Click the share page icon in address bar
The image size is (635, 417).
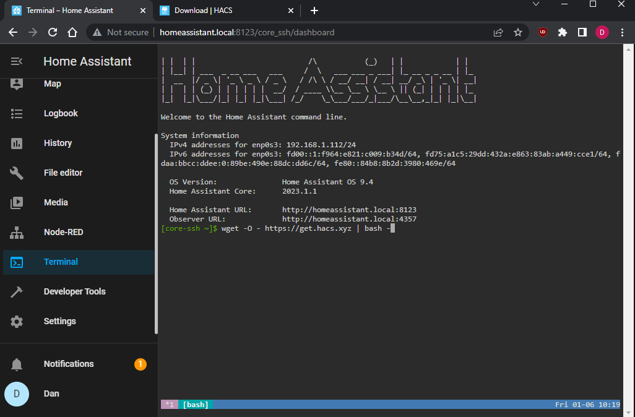point(498,32)
